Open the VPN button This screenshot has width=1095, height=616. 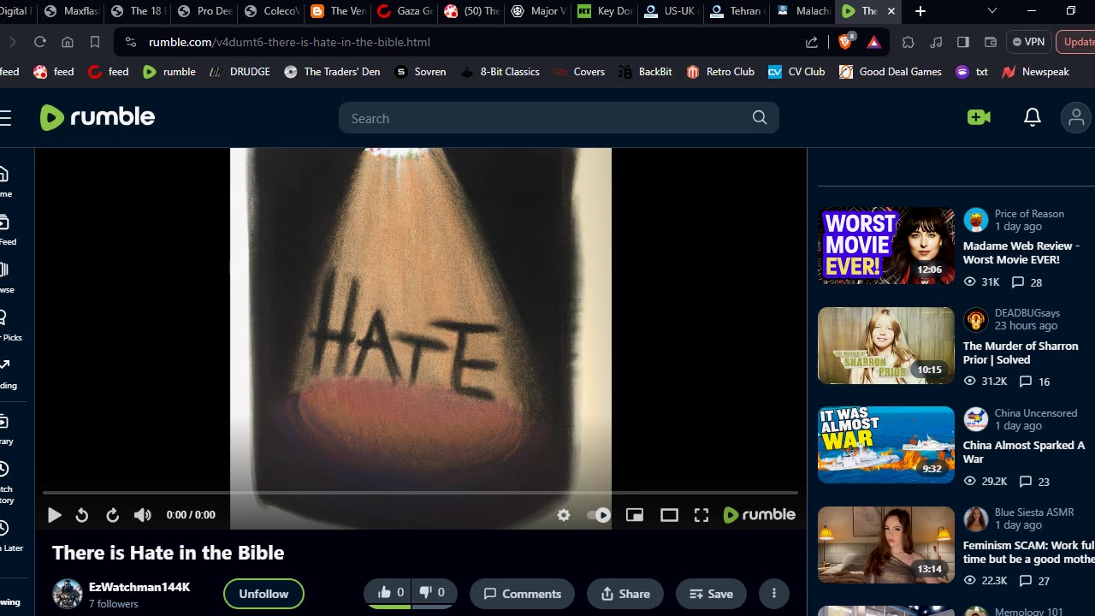coord(1028,42)
